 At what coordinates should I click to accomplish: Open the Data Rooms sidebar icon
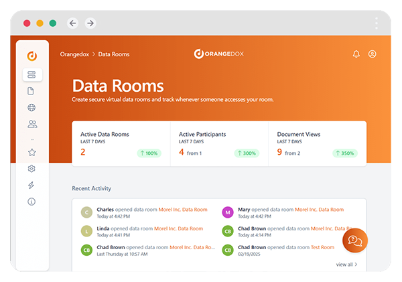tap(32, 74)
